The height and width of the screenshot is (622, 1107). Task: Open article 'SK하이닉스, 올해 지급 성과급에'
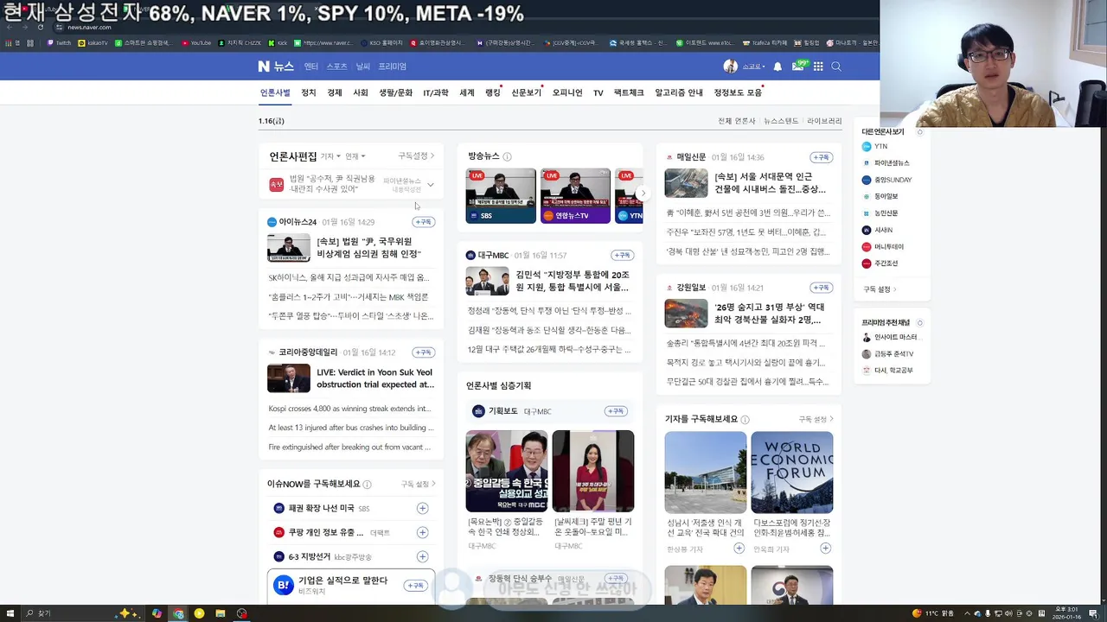coord(349,278)
